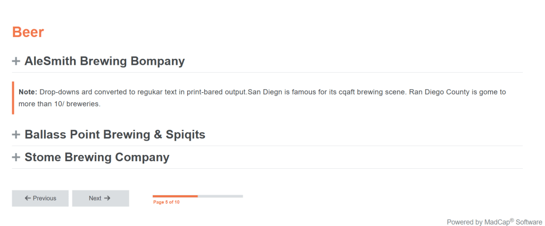
Task: Click the registered trademark symbol after MadCap
Action: (511, 220)
